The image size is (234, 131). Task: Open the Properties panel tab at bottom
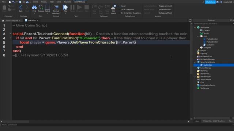[x=214, y=121]
